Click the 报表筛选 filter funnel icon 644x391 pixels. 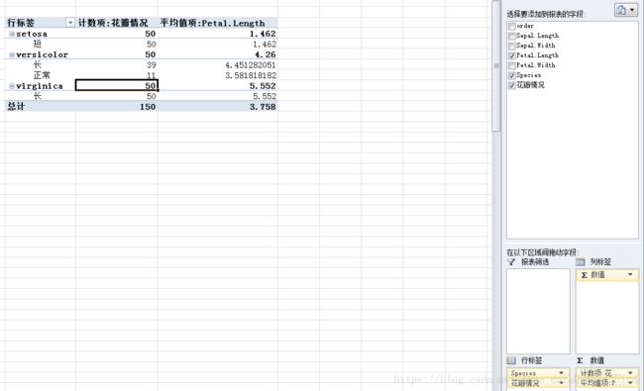511,261
